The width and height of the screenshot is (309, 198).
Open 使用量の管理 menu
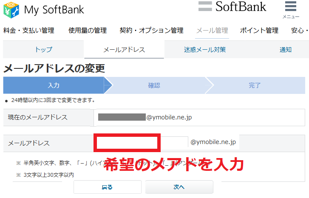click(88, 31)
